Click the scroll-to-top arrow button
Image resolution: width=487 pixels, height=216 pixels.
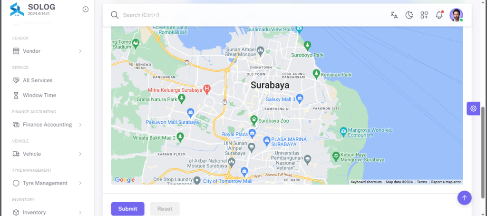tap(464, 197)
